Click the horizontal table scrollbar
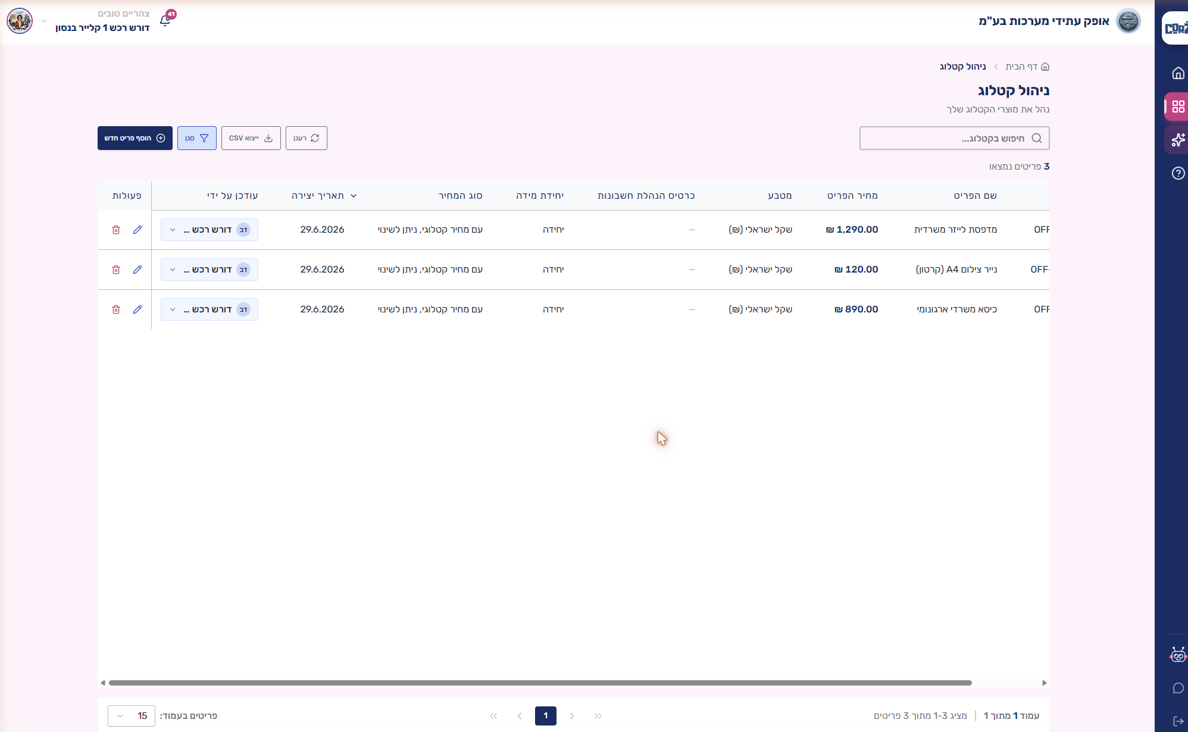 [540, 683]
